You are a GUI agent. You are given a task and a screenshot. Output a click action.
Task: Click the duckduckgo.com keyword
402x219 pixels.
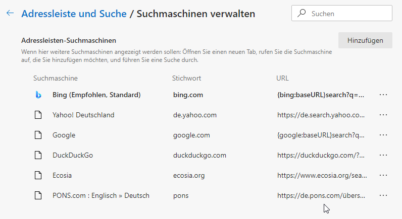[199, 155]
